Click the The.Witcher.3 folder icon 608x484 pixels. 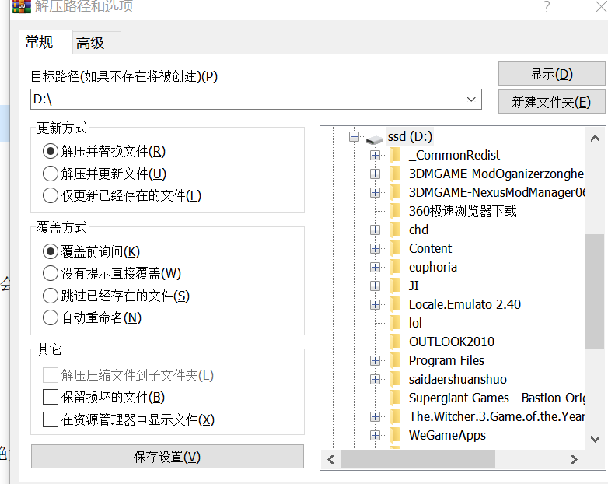(395, 416)
